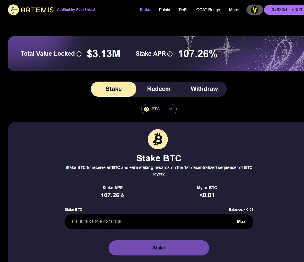Show Total Value Locked info tooltip icon

[x=79, y=54]
